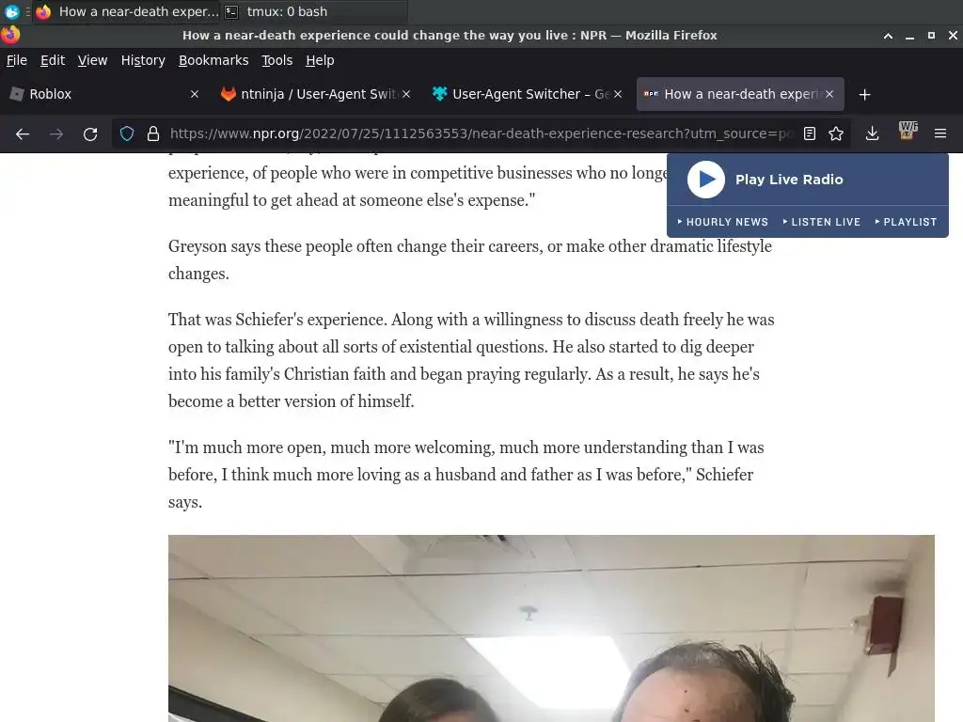This screenshot has height=722, width=963.
Task: Click the padlock site info icon
Action: click(x=153, y=133)
